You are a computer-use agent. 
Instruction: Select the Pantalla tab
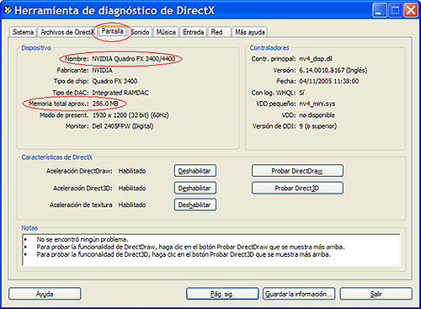[x=112, y=31]
